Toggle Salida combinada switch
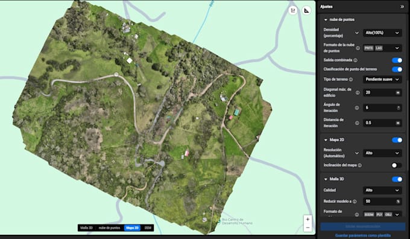The height and width of the screenshot is (239, 410). [x=397, y=60]
